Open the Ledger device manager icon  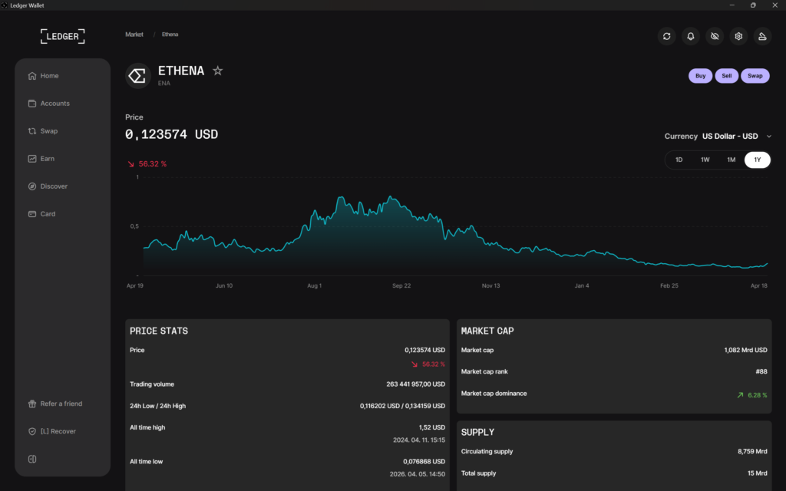[x=762, y=36]
